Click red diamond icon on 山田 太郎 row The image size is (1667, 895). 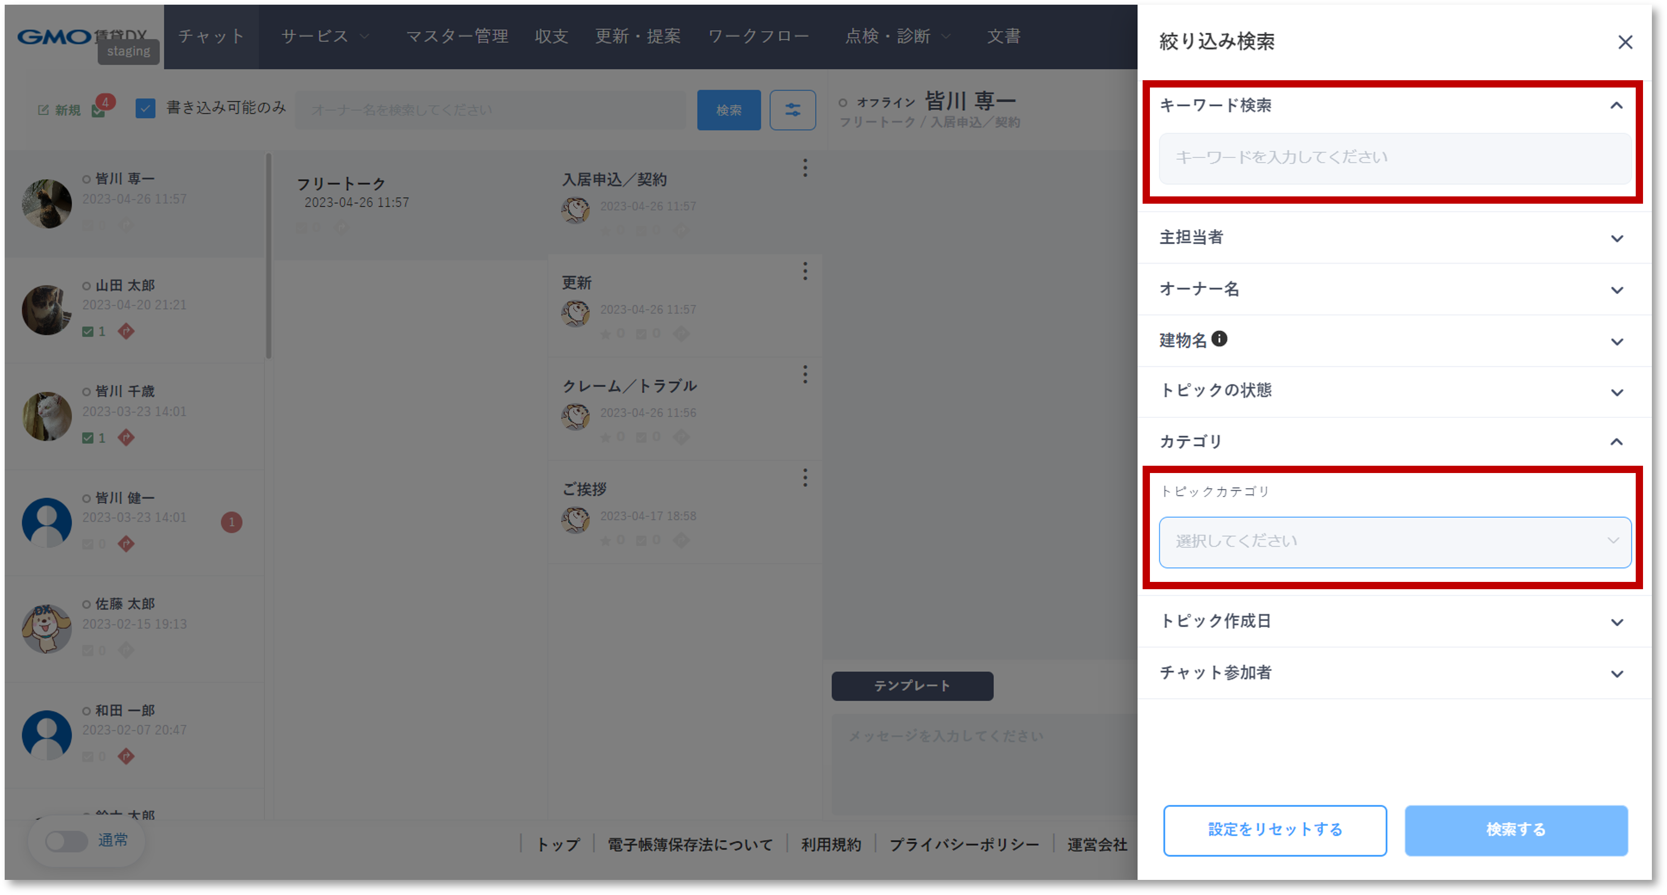[x=126, y=332]
